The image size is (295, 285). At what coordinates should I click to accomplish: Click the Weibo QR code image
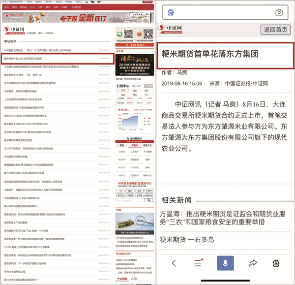(x=148, y=34)
